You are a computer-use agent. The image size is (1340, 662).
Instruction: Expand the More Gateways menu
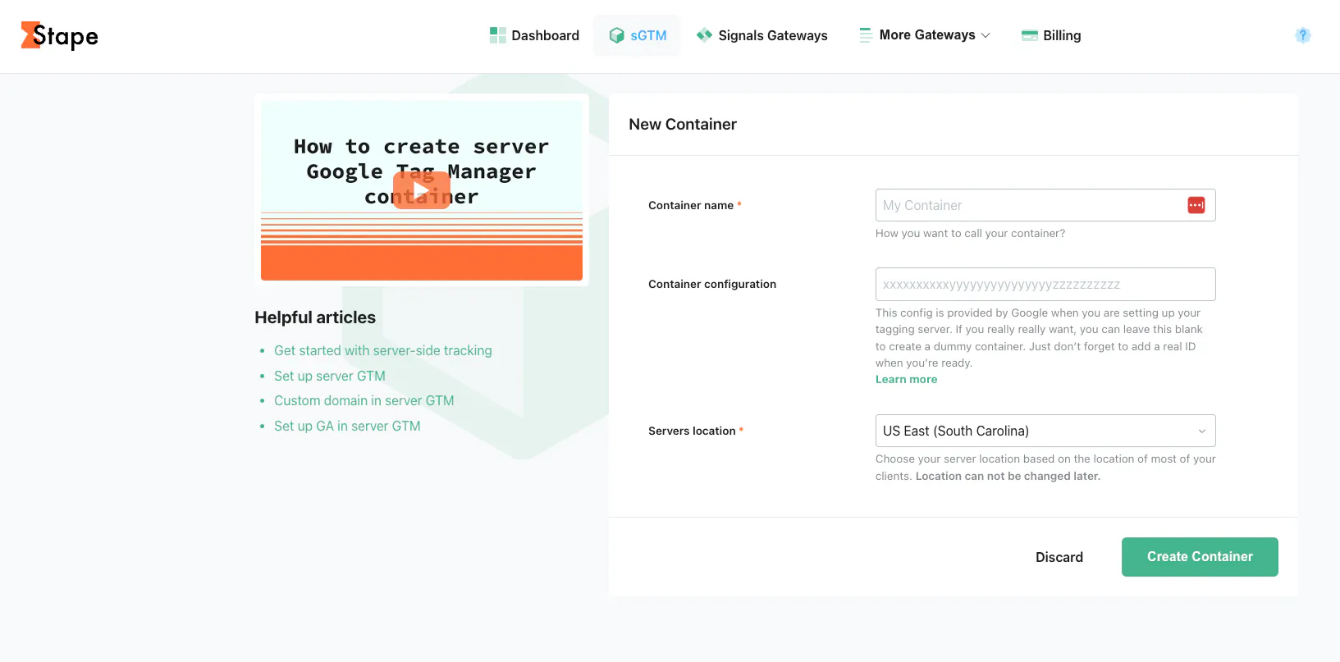pyautogui.click(x=925, y=35)
